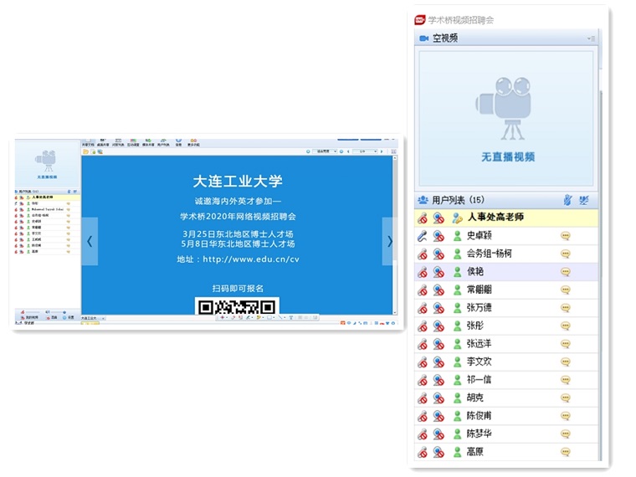Click the rightmost icon in 用户列表 header
The height and width of the screenshot is (477, 636).
pyautogui.click(x=584, y=200)
